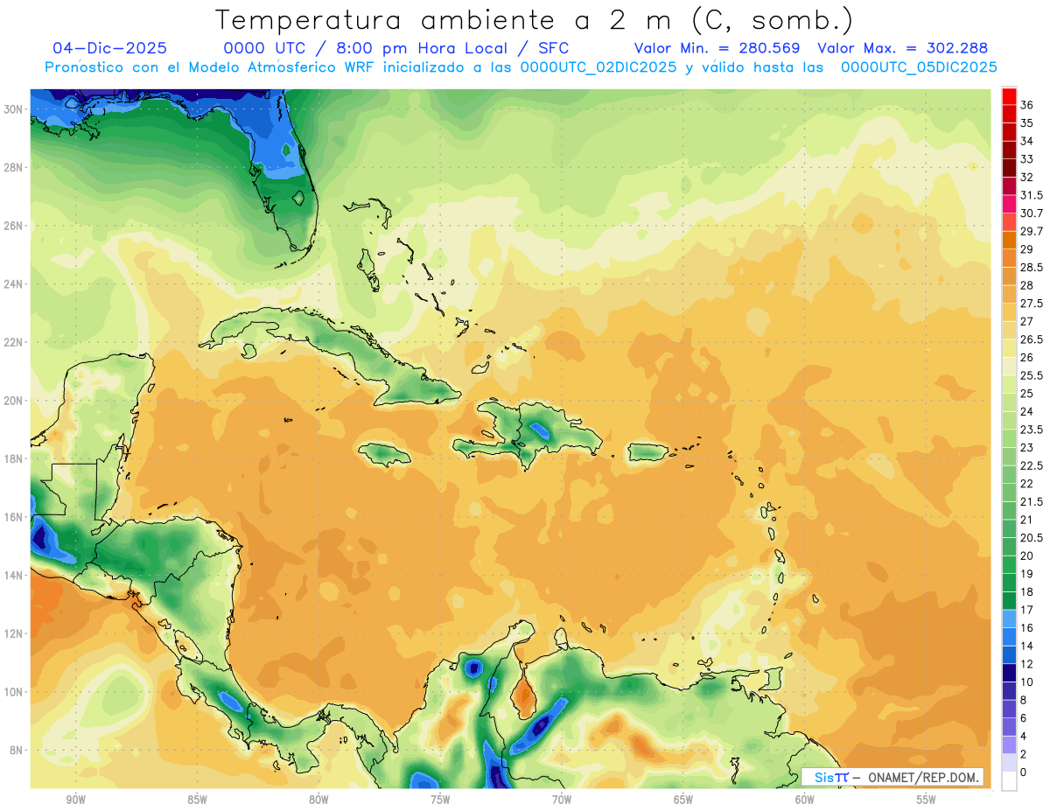Click the '85W' longitude label
This screenshot has width=1050, height=811.
(197, 800)
